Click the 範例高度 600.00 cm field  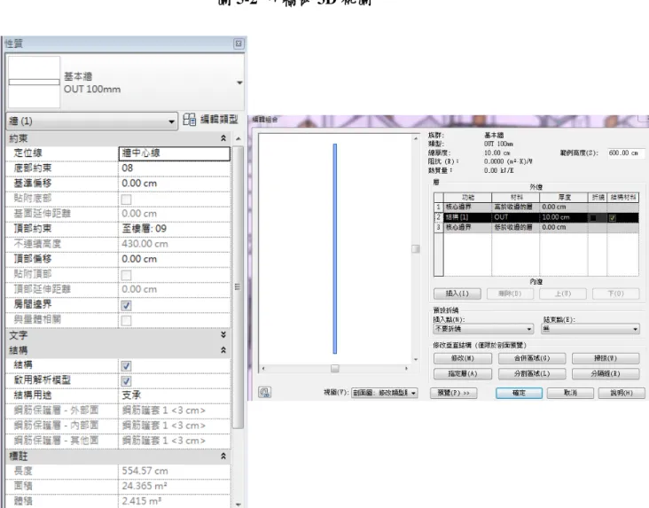point(626,153)
